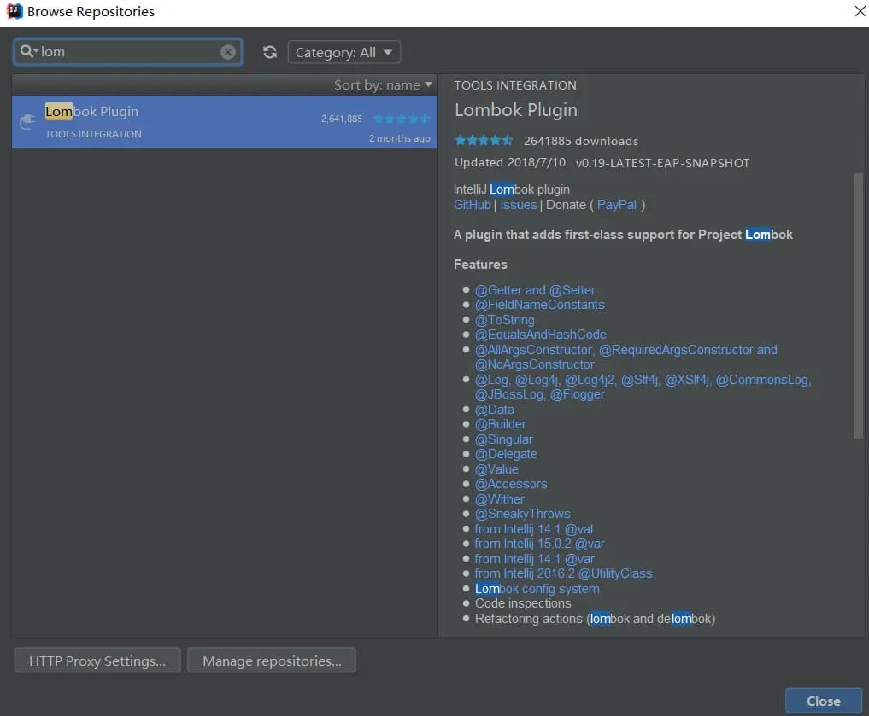
Task: Click the '2 months ago' text in list
Action: click(400, 138)
